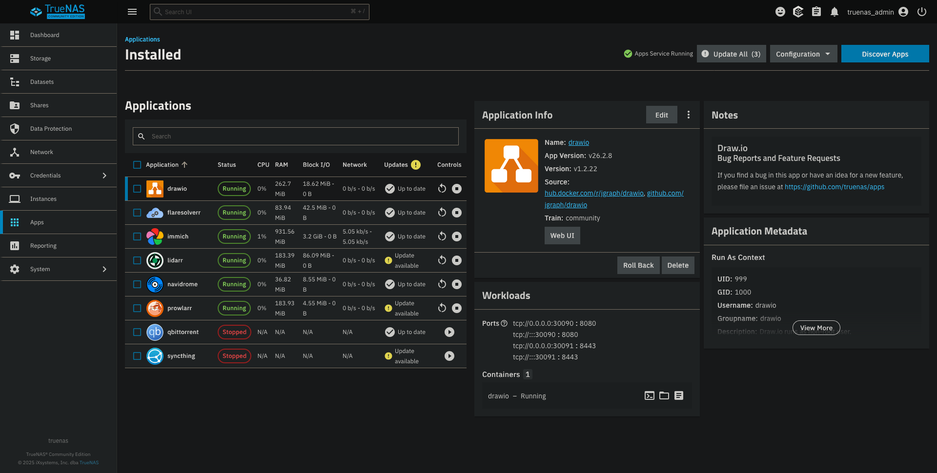Sort by the Application column arrow
The image size is (937, 473).
[184, 165]
